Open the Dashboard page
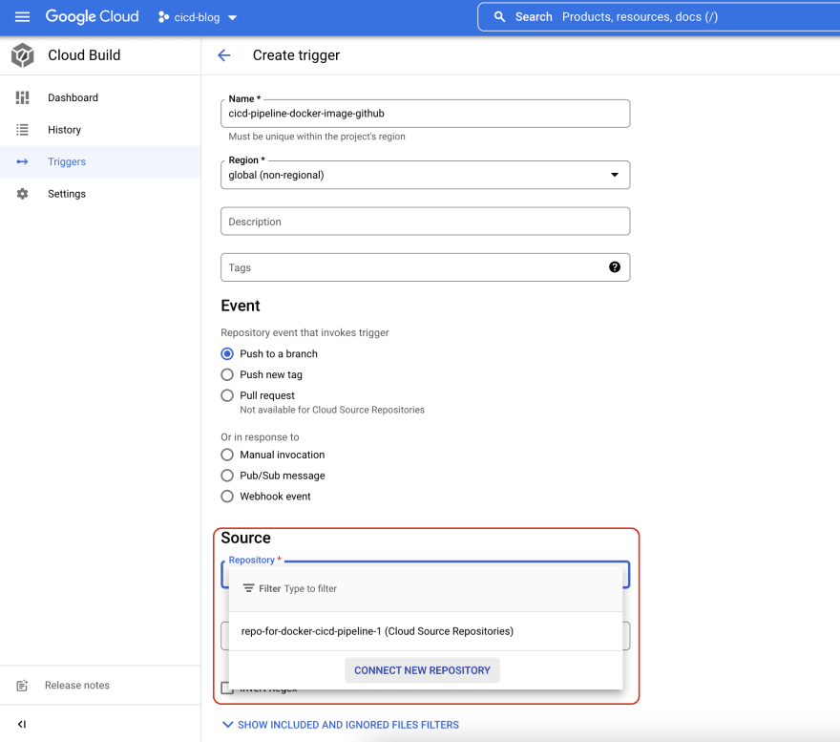840x742 pixels. pyautogui.click(x=73, y=97)
